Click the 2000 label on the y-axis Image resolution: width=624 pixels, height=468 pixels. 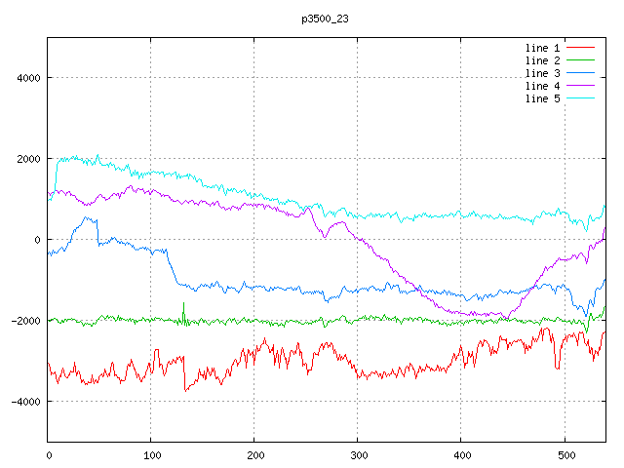(26, 159)
